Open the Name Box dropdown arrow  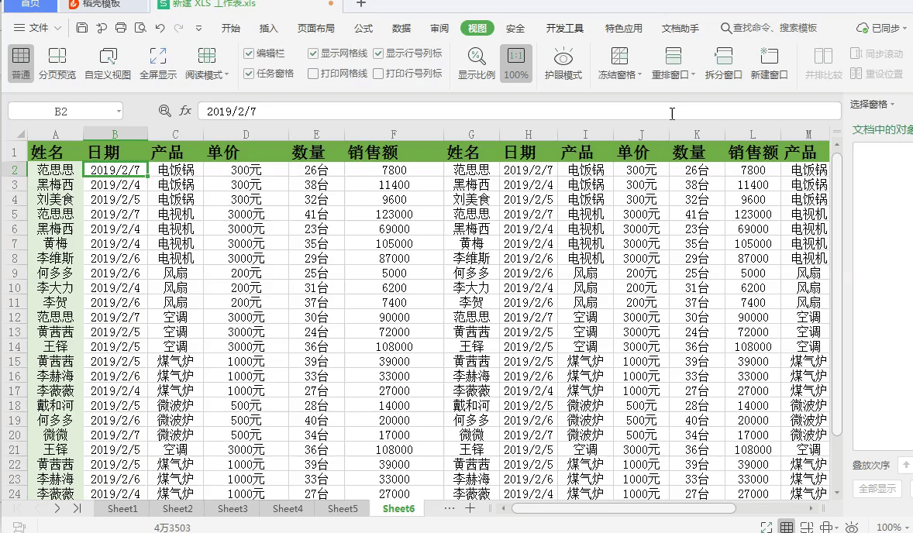point(119,111)
